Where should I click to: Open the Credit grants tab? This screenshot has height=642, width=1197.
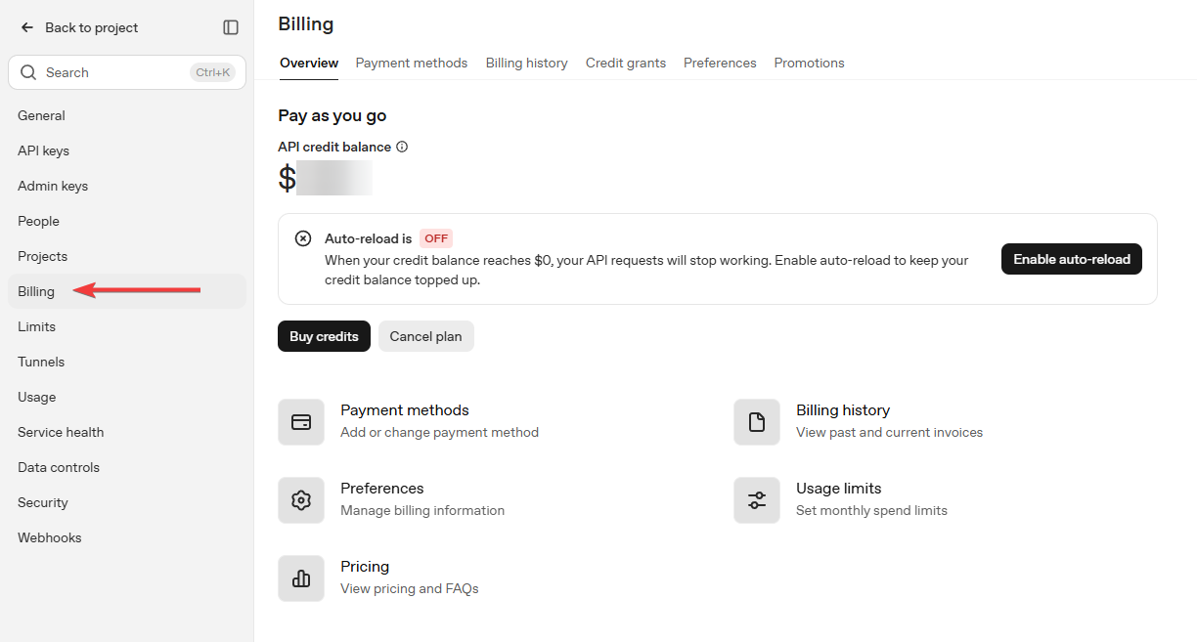click(626, 63)
